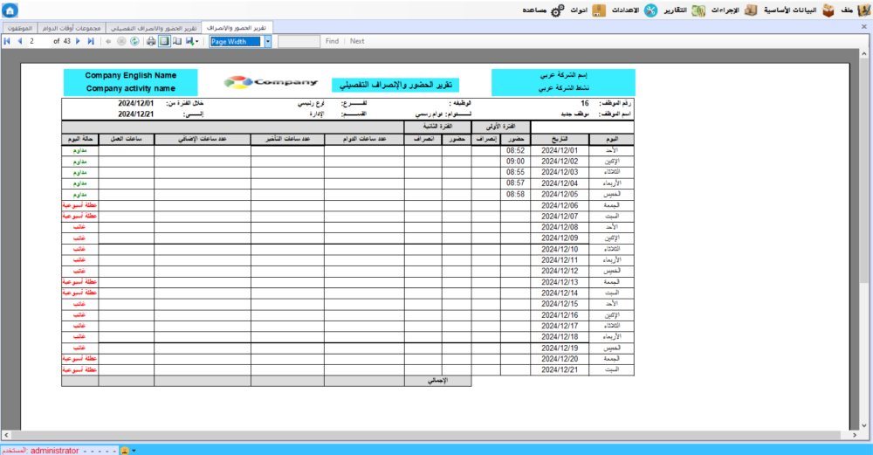Jump to the last report page

(91, 41)
